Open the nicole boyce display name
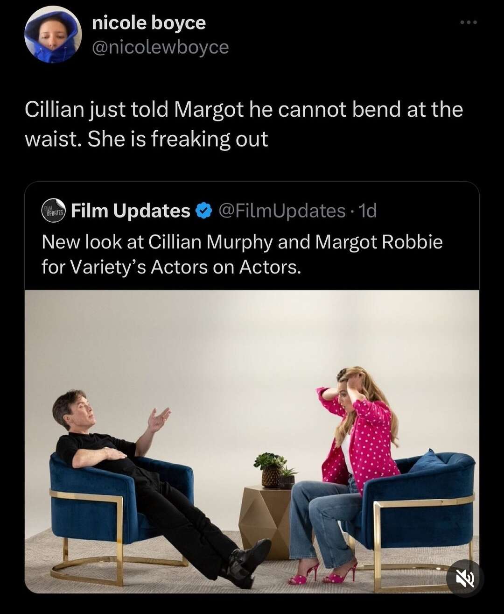 pyautogui.click(x=149, y=22)
